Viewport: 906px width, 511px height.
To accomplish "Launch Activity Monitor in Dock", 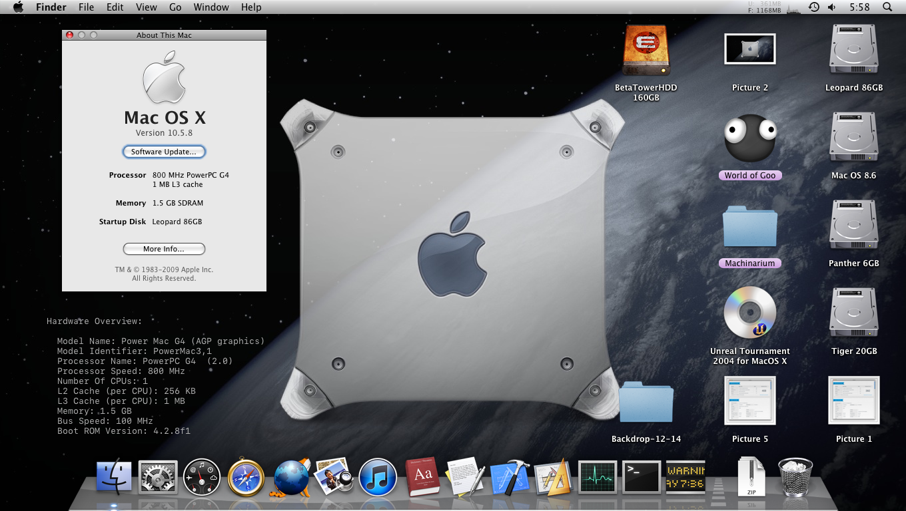I will pyautogui.click(x=598, y=477).
